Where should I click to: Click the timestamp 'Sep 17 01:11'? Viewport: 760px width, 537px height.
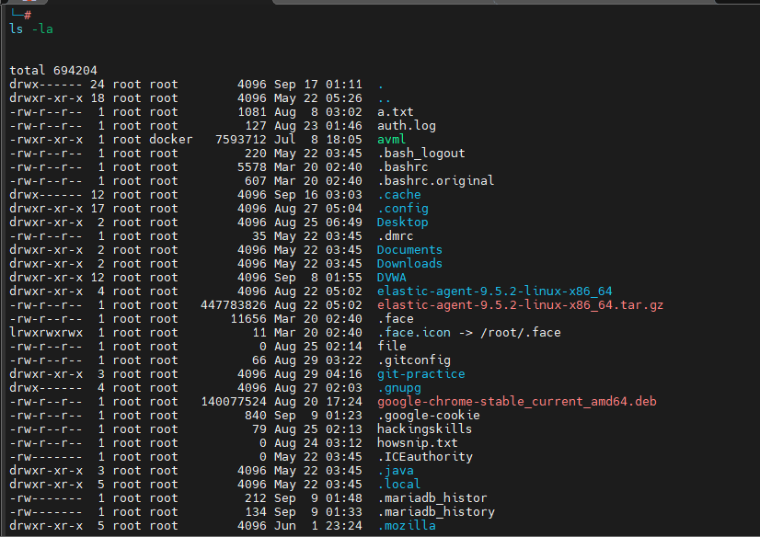[317, 85]
